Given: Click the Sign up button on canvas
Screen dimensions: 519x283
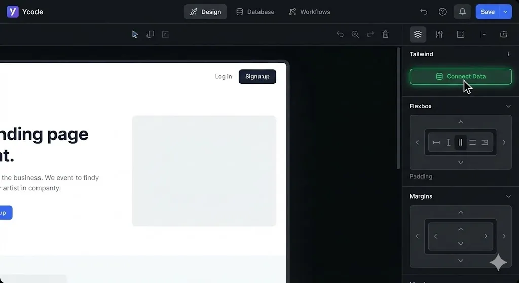Looking at the screenshot, I should click(x=257, y=77).
